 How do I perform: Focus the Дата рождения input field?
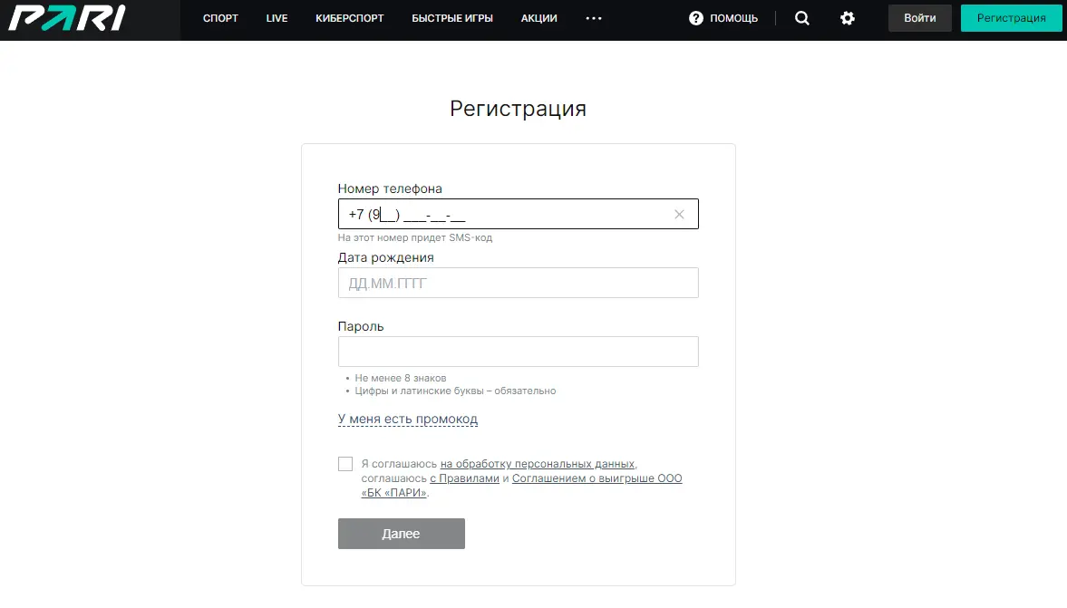pos(518,283)
